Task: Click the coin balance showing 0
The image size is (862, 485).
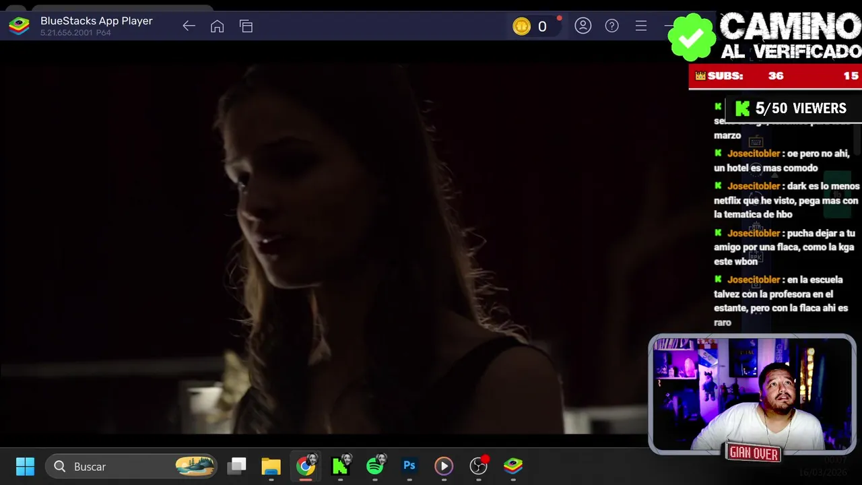Action: coord(542,26)
